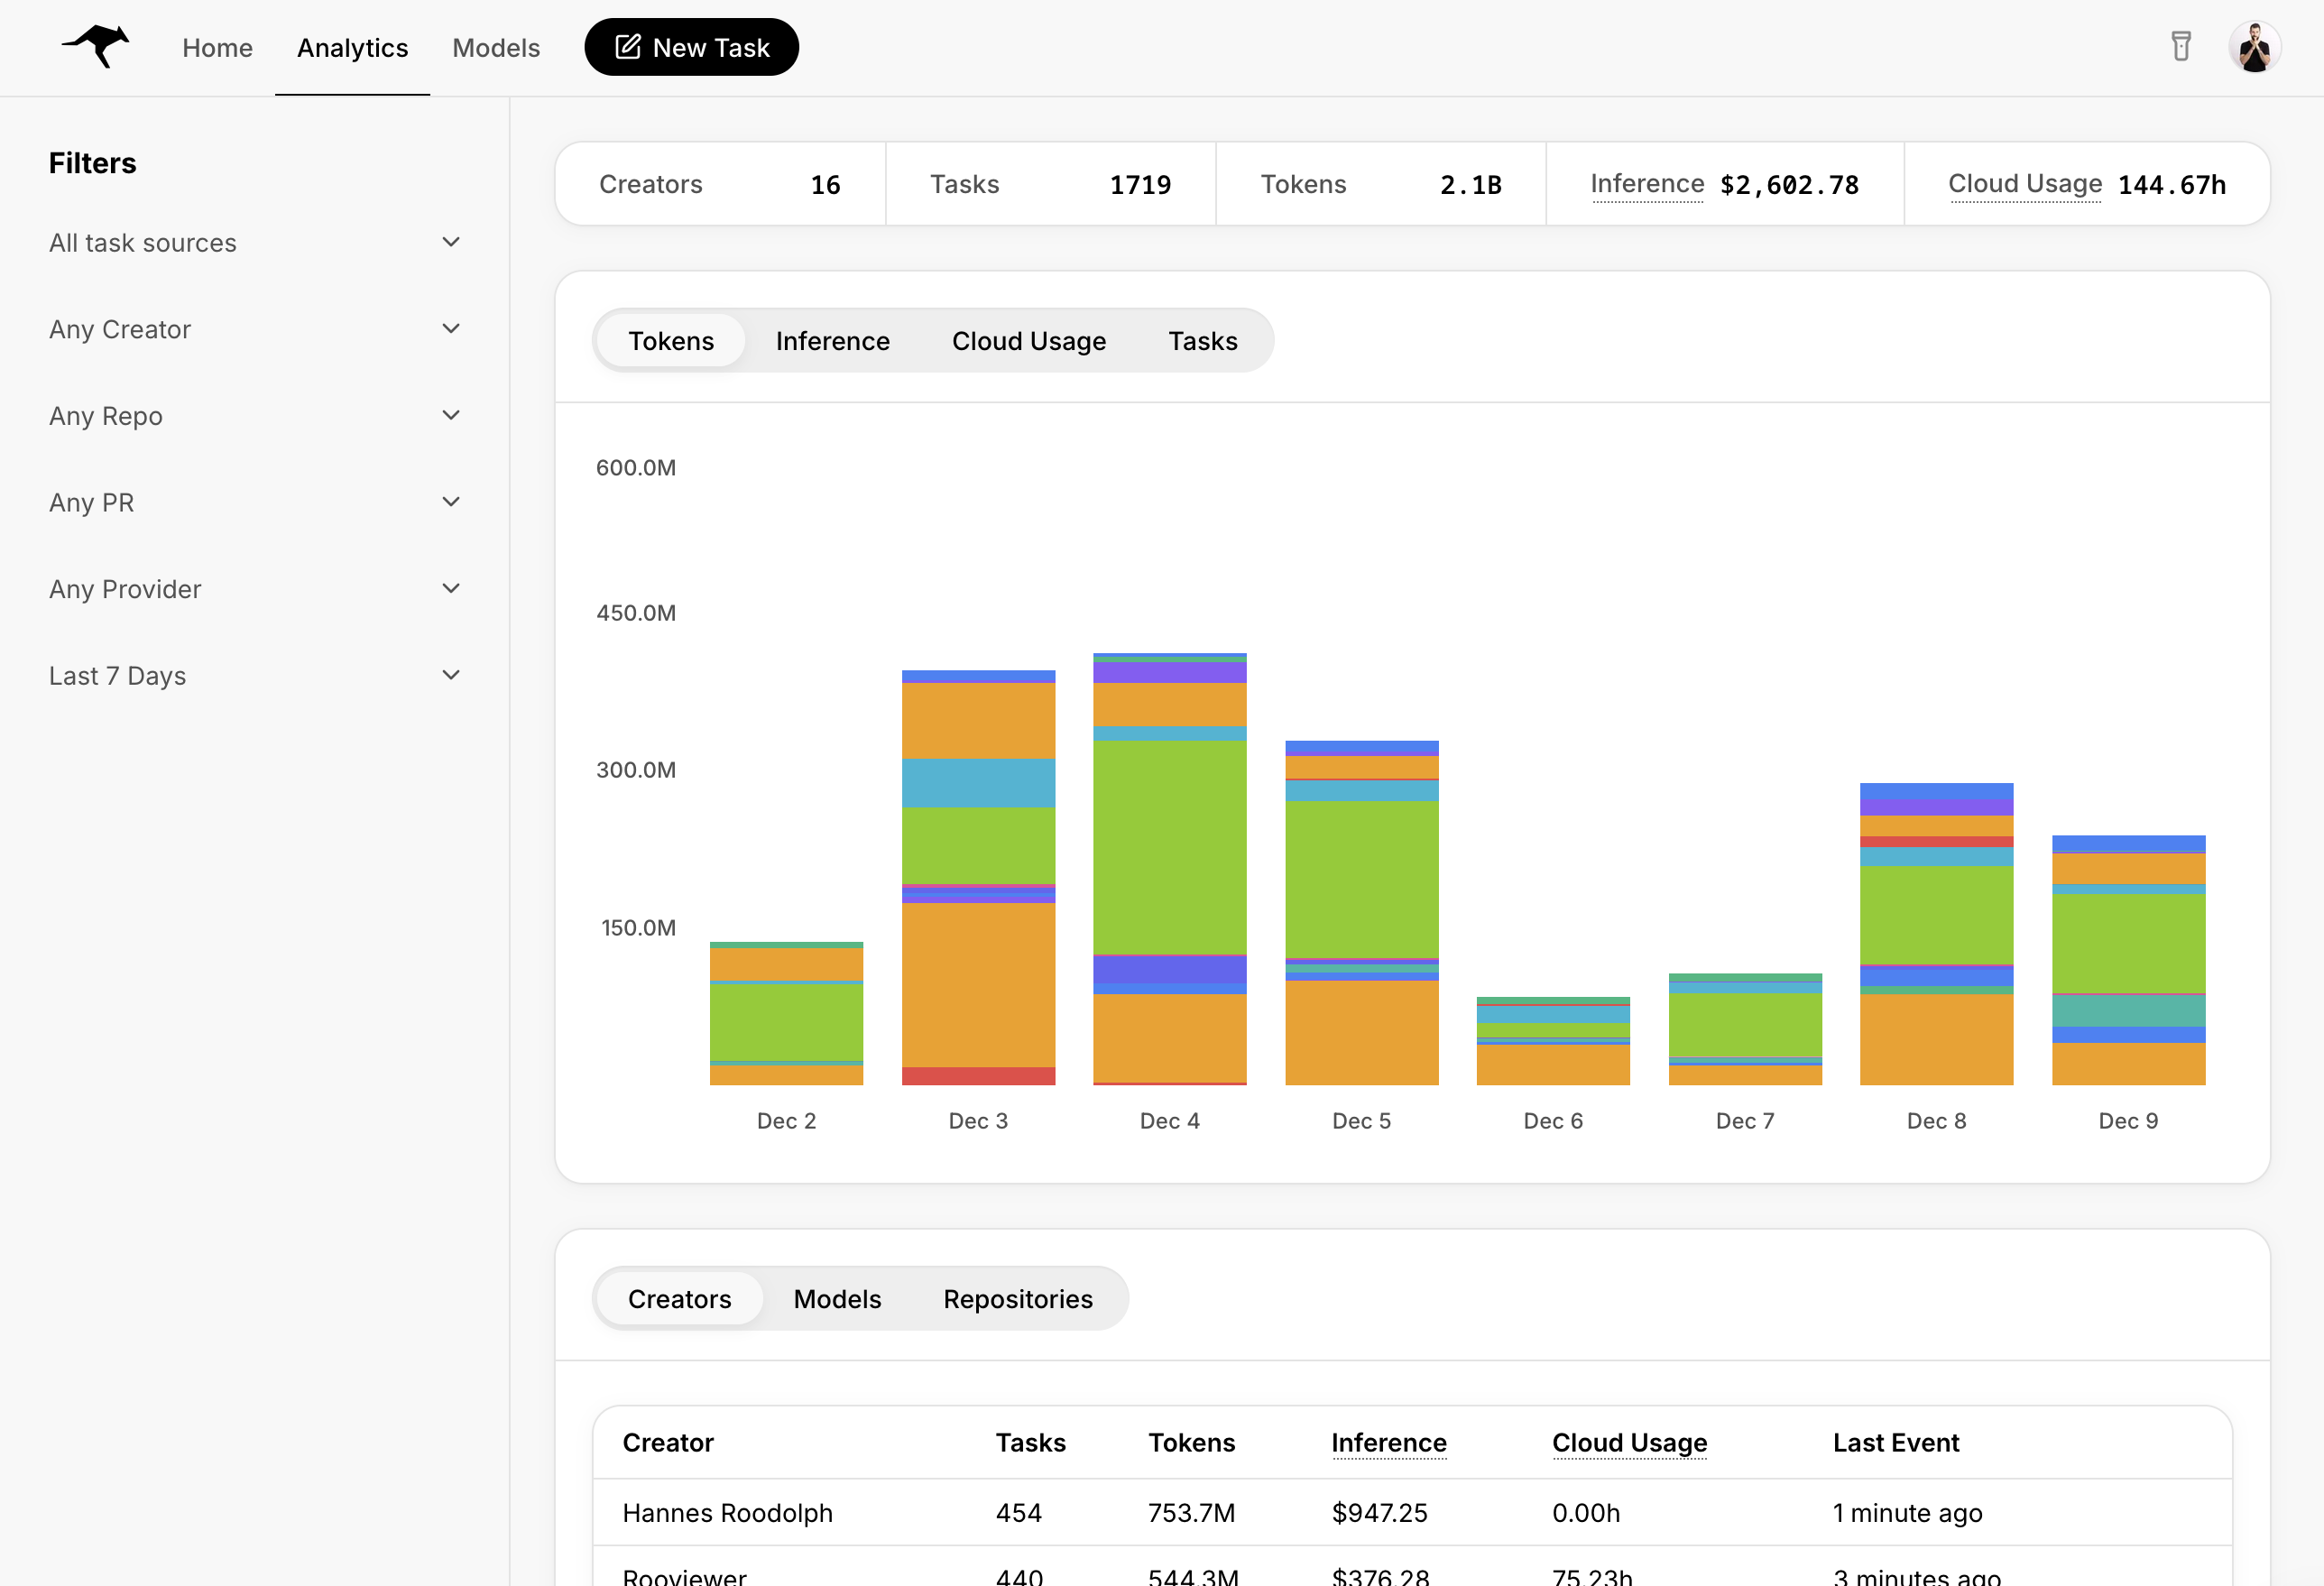The width and height of the screenshot is (2324, 1586).
Task: Switch table to Repositories tab
Action: point(1017,1299)
